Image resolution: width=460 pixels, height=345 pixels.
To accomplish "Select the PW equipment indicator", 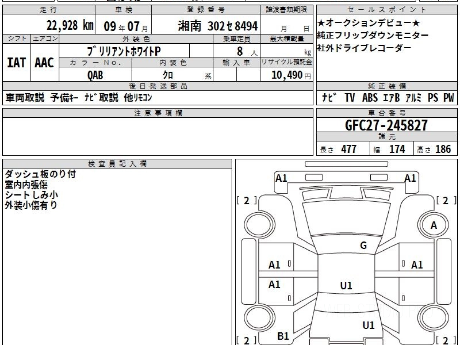I will (448, 98).
